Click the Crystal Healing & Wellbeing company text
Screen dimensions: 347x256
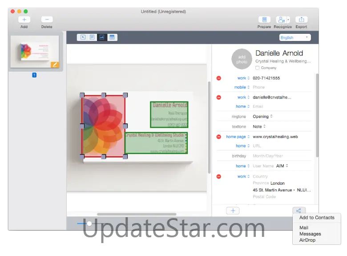tap(283, 61)
